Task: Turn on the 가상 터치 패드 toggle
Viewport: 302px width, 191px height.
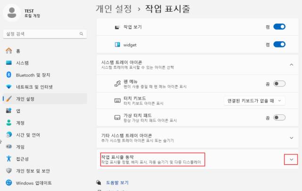Action: point(279,118)
